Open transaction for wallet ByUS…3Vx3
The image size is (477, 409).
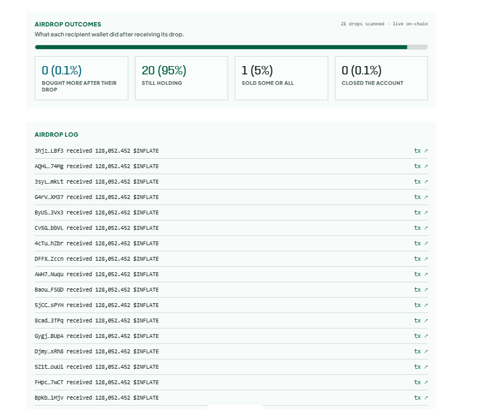pos(421,213)
